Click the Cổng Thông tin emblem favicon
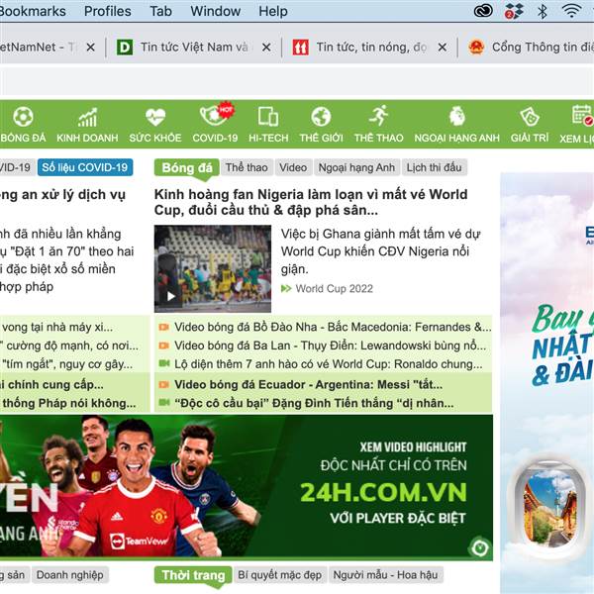The height and width of the screenshot is (594, 594). coord(476,48)
